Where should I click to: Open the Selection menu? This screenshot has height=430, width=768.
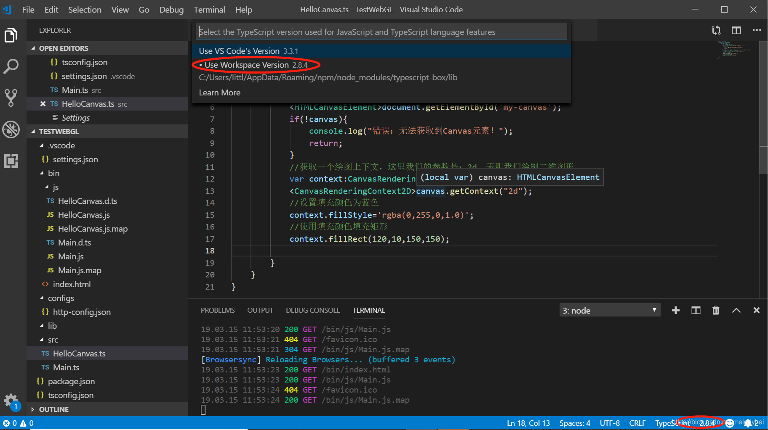click(85, 10)
